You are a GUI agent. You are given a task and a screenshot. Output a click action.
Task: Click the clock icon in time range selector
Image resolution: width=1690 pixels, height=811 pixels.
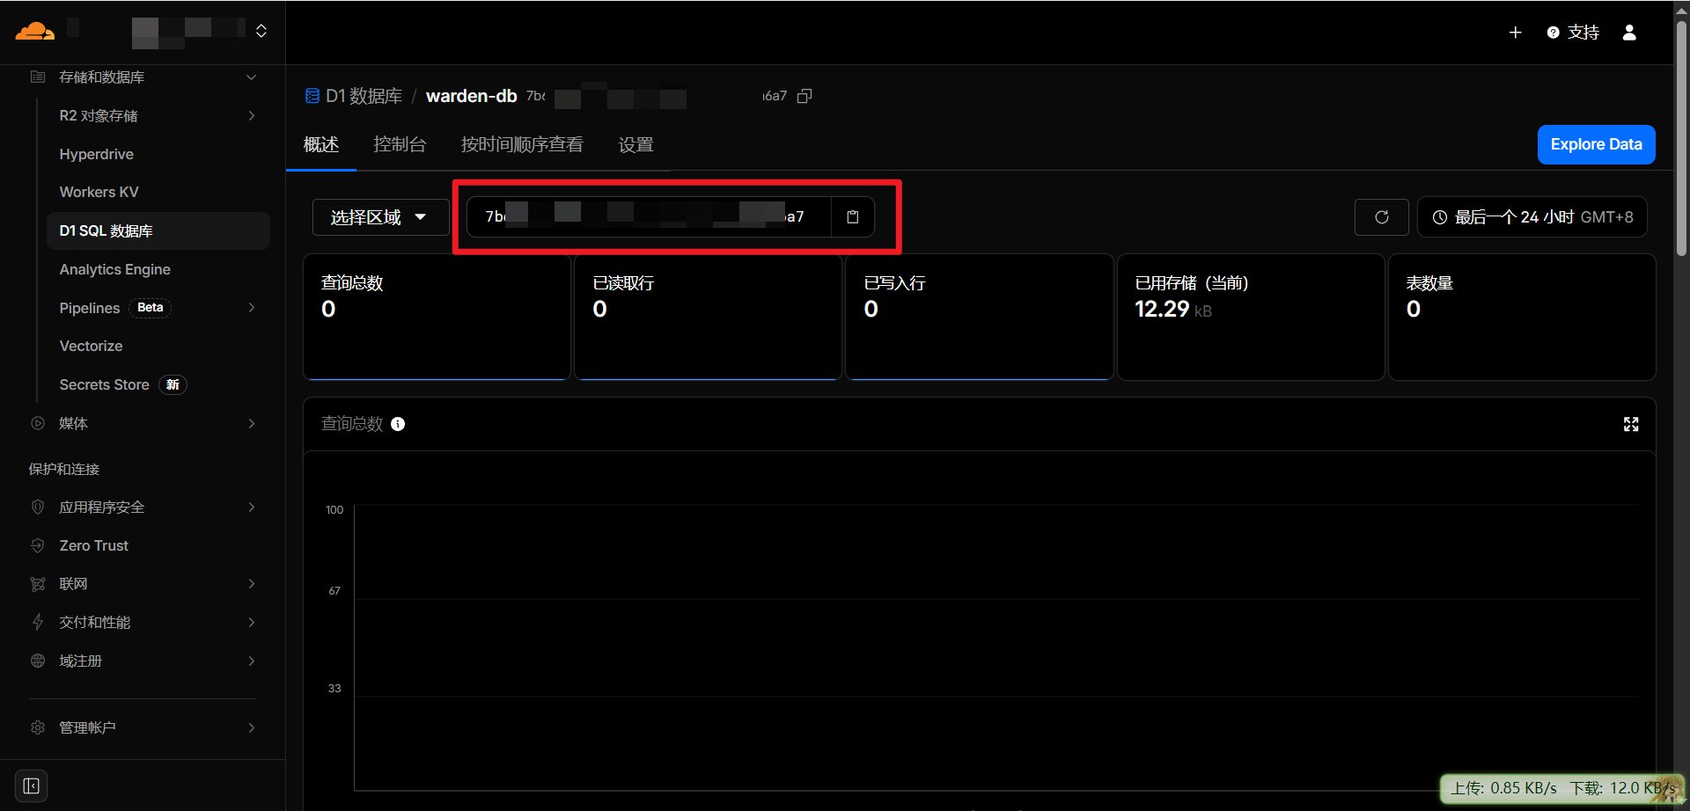tap(1440, 217)
